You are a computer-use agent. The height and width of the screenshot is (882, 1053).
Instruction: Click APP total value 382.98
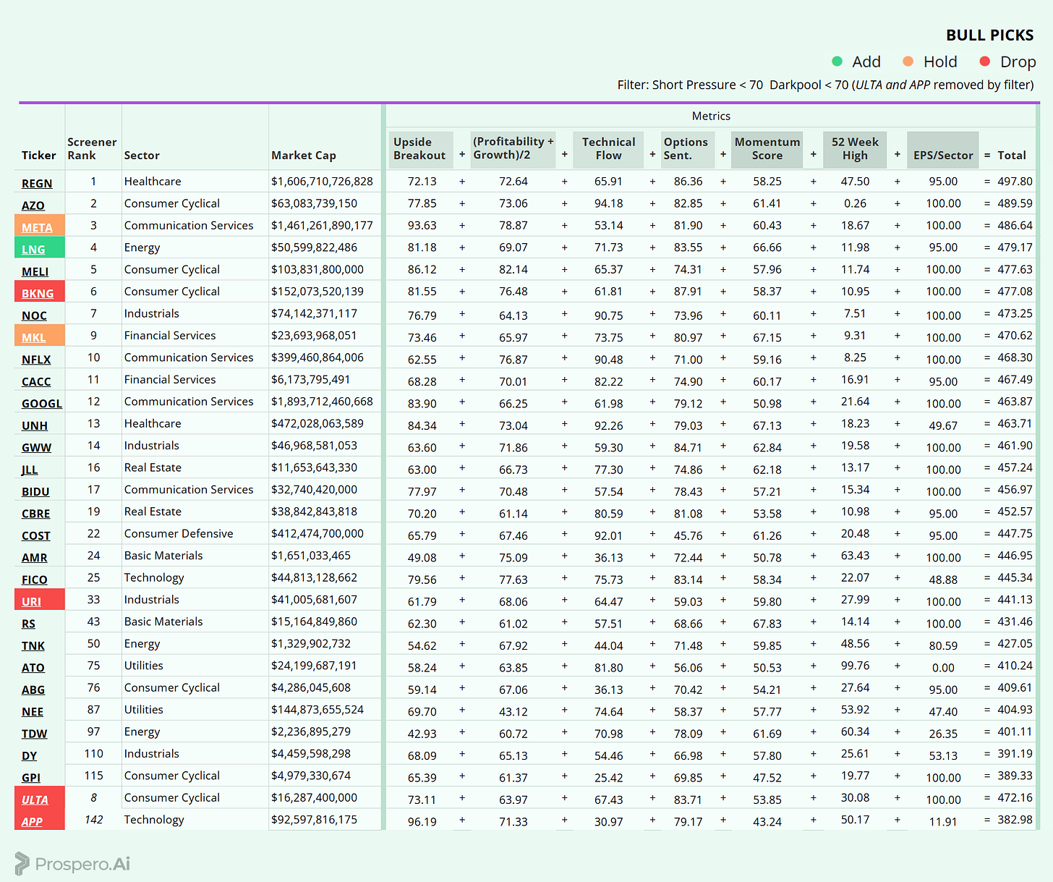pyautogui.click(x=1015, y=819)
